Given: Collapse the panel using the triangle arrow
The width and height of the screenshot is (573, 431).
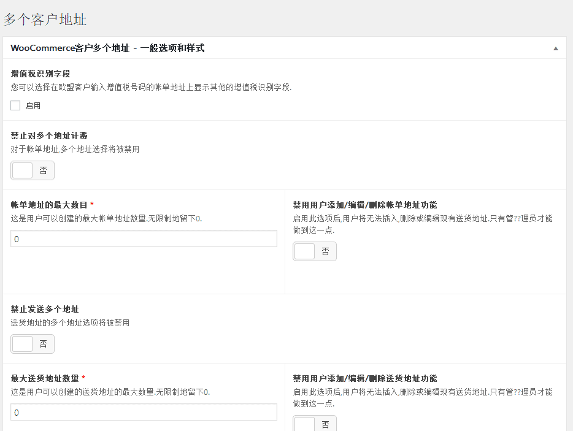Looking at the screenshot, I should (555, 48).
